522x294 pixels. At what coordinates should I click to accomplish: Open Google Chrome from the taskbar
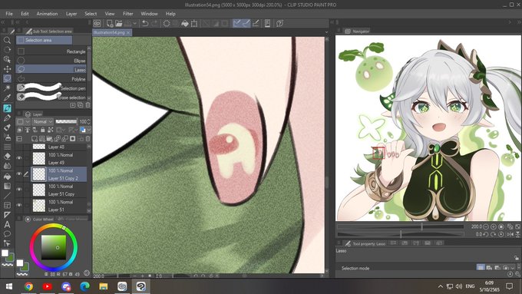(x=28, y=286)
